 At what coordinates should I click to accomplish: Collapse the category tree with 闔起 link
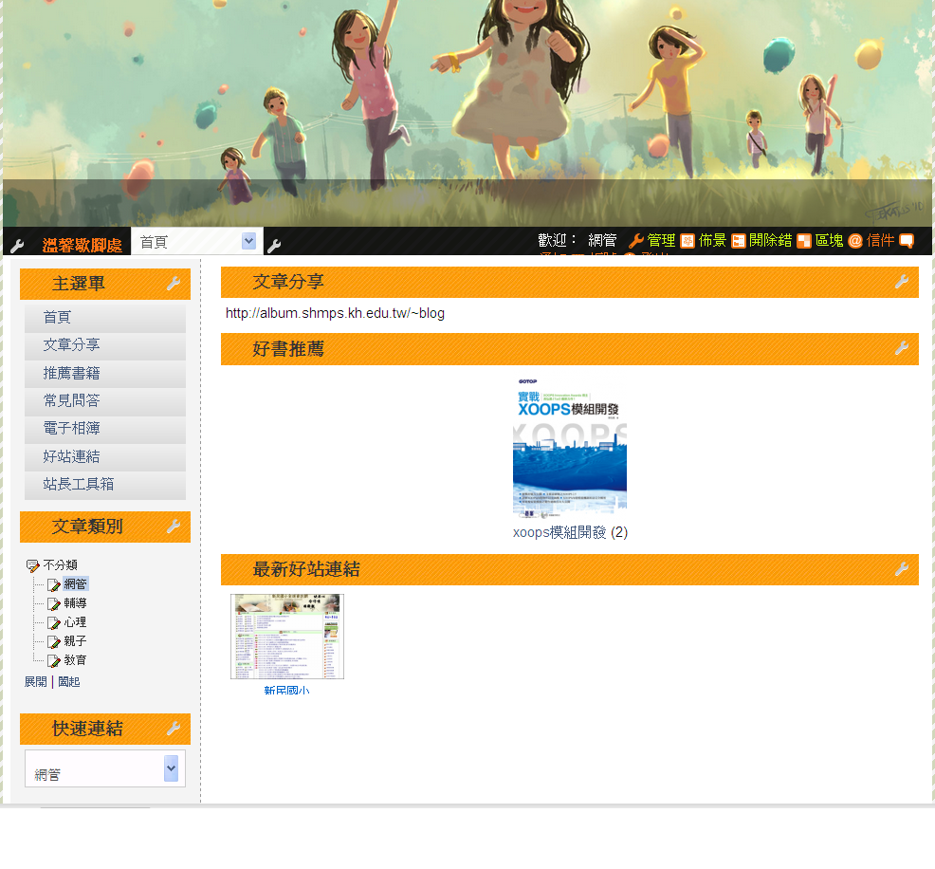[x=68, y=681]
